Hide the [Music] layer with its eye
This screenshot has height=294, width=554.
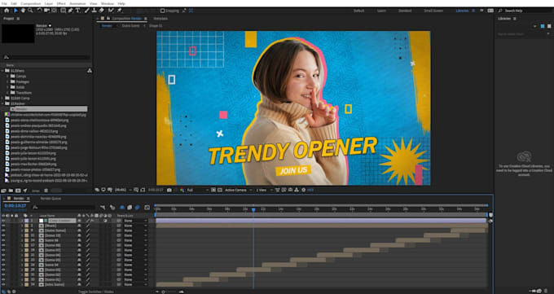point(3,226)
